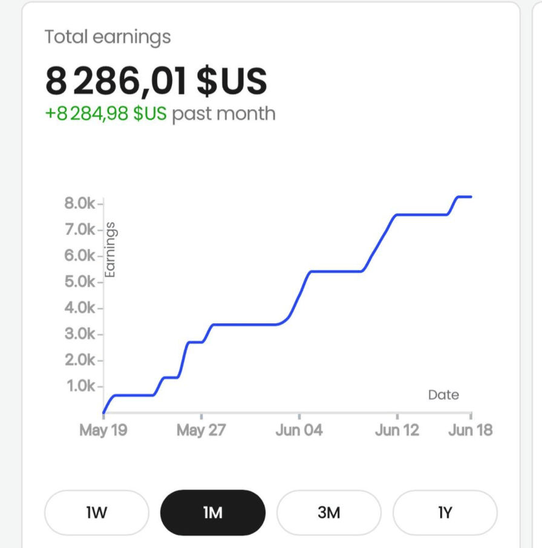Click the Date axis title
This screenshot has height=548, width=542.
pyautogui.click(x=443, y=395)
